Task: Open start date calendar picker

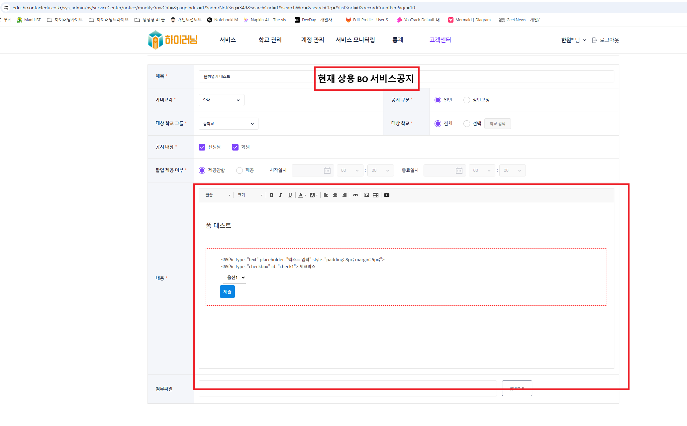Action: (327, 170)
